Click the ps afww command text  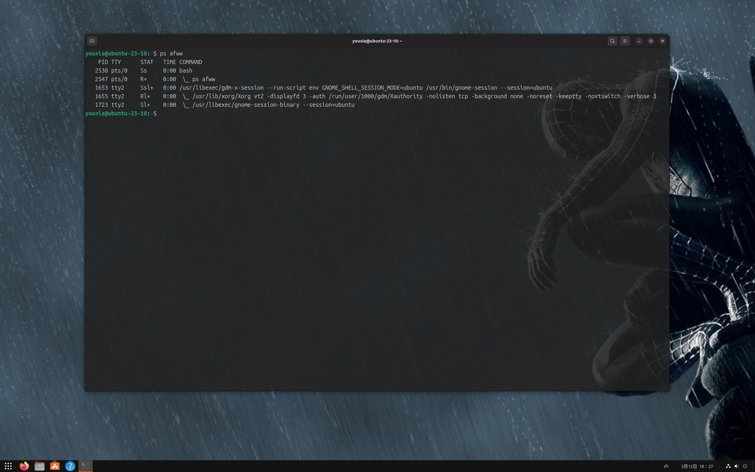pyautogui.click(x=171, y=53)
